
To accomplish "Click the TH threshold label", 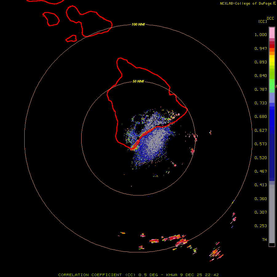I will 264,240.
